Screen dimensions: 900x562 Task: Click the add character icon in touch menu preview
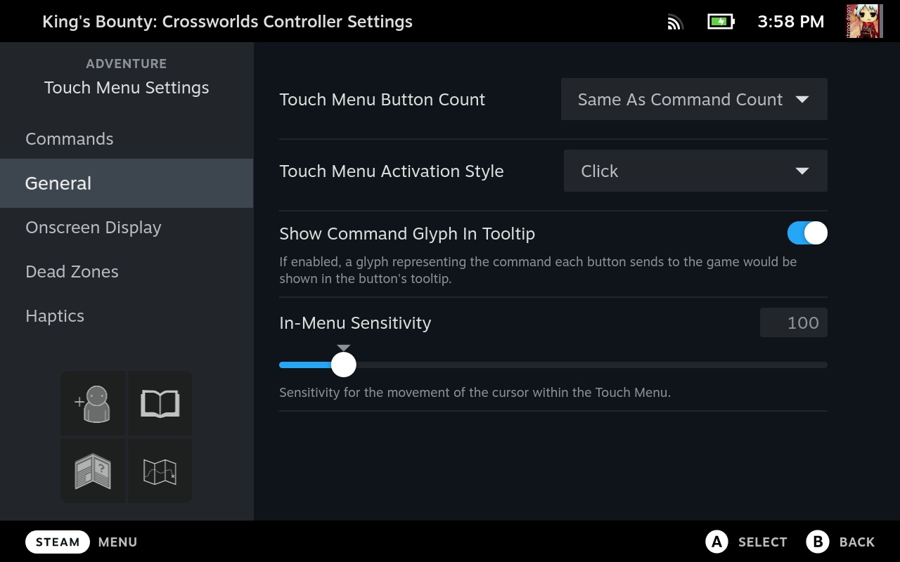94,404
